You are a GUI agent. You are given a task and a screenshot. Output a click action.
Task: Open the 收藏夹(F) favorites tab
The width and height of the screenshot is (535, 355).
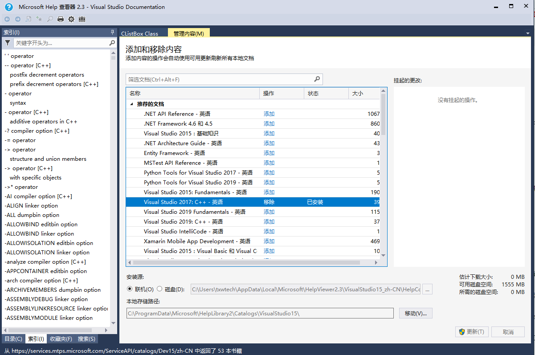pos(61,339)
